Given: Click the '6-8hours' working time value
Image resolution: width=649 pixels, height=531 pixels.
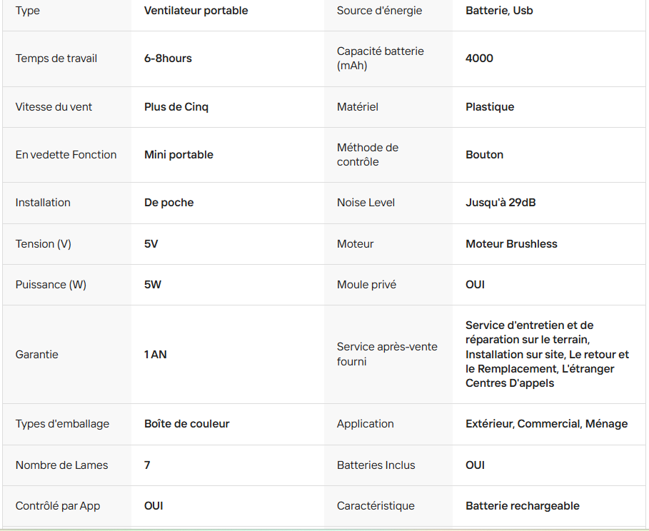Looking at the screenshot, I should point(168,59).
